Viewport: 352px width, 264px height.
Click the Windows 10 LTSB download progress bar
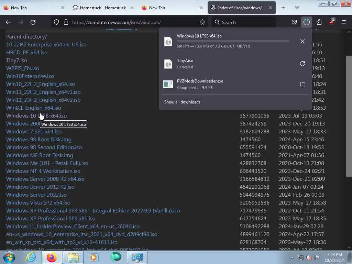233,41
